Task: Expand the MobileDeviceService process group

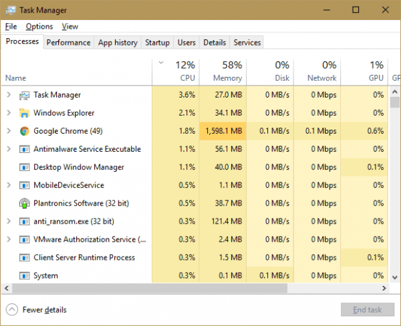Action: 9,185
